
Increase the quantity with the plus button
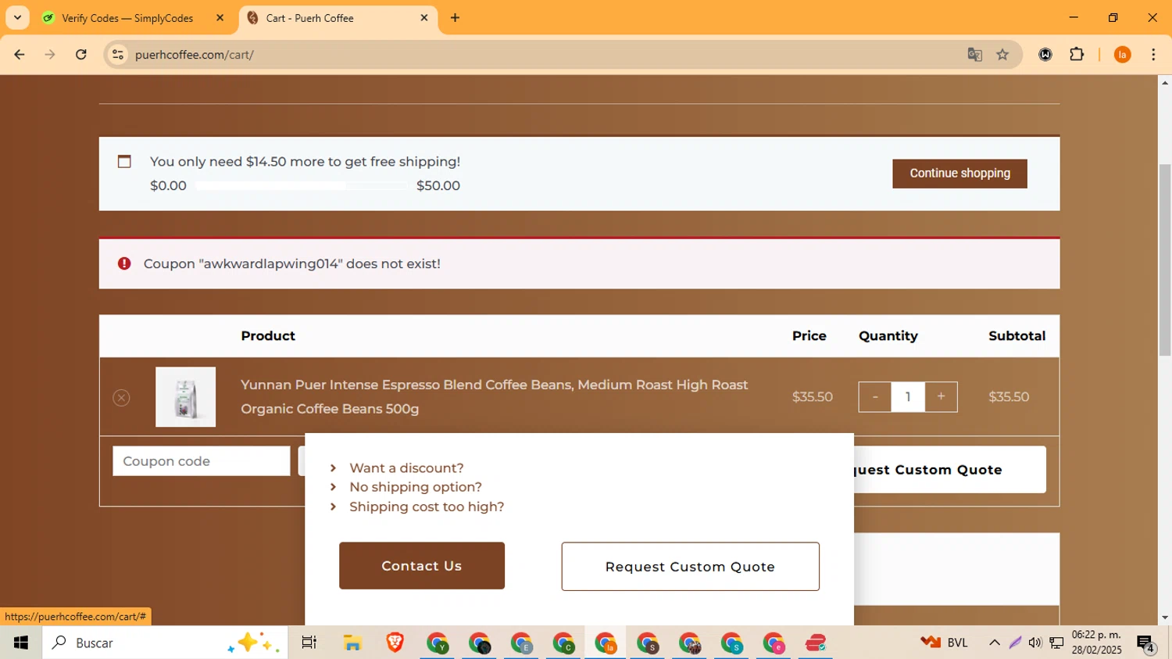[941, 397]
